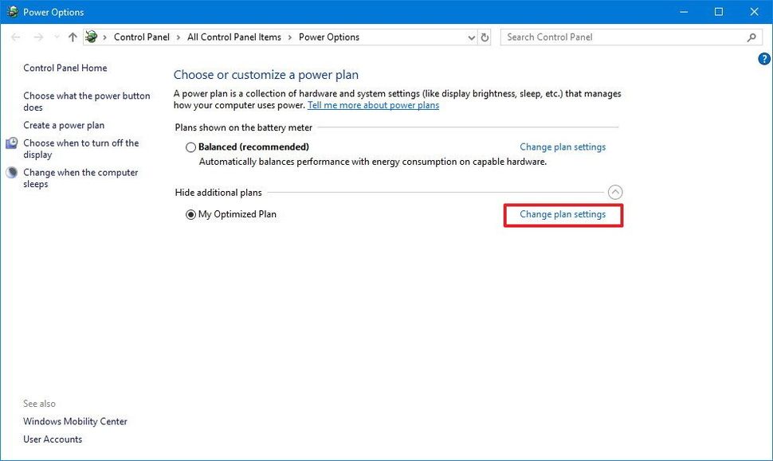Refresh the page using the refresh icon
Viewport: 773px width, 461px height.
click(485, 37)
